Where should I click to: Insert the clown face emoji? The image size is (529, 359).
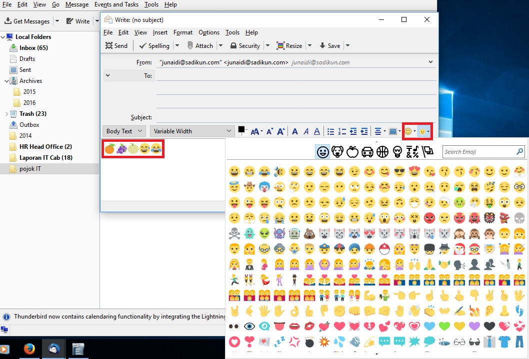click(x=264, y=187)
